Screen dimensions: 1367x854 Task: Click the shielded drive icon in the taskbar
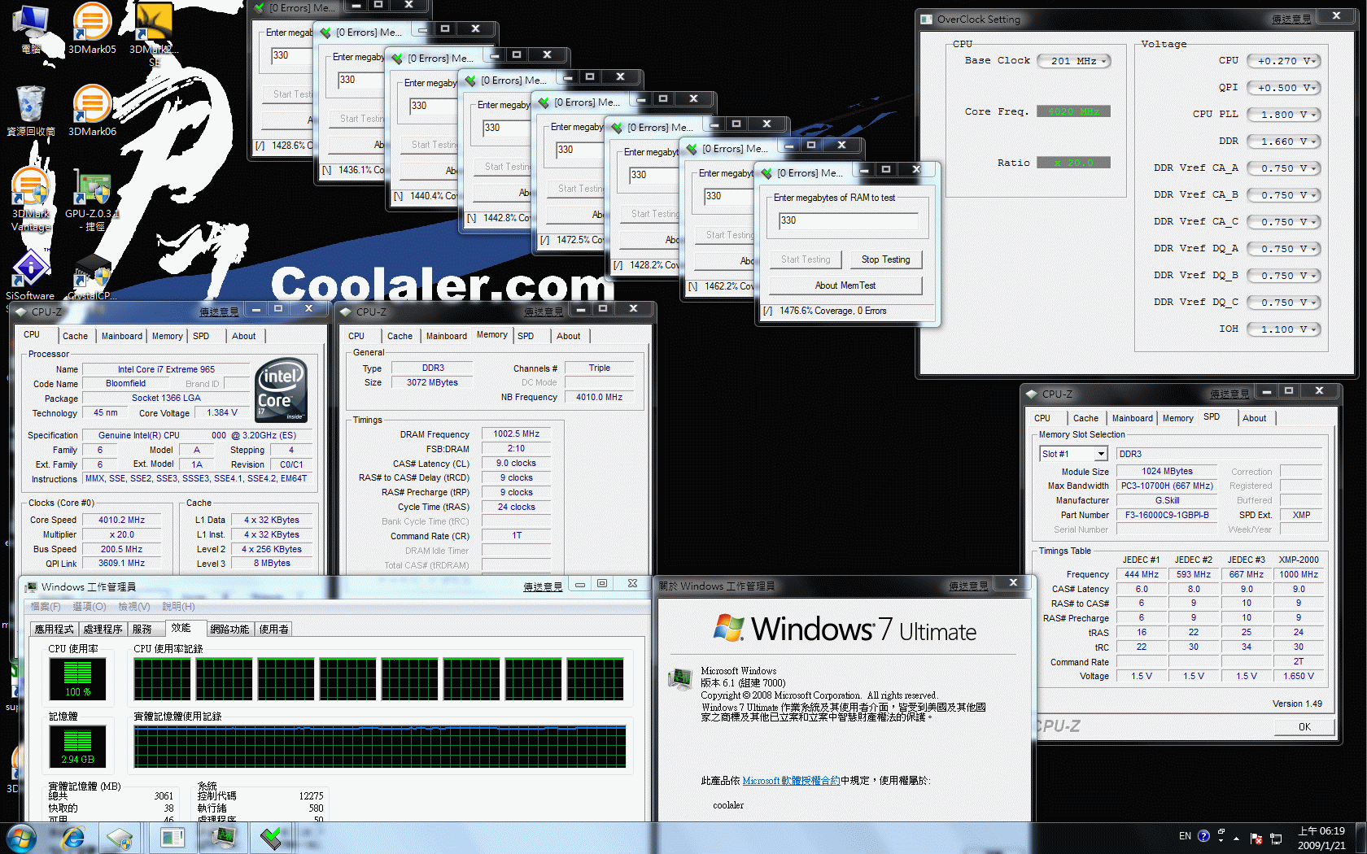tap(120, 838)
